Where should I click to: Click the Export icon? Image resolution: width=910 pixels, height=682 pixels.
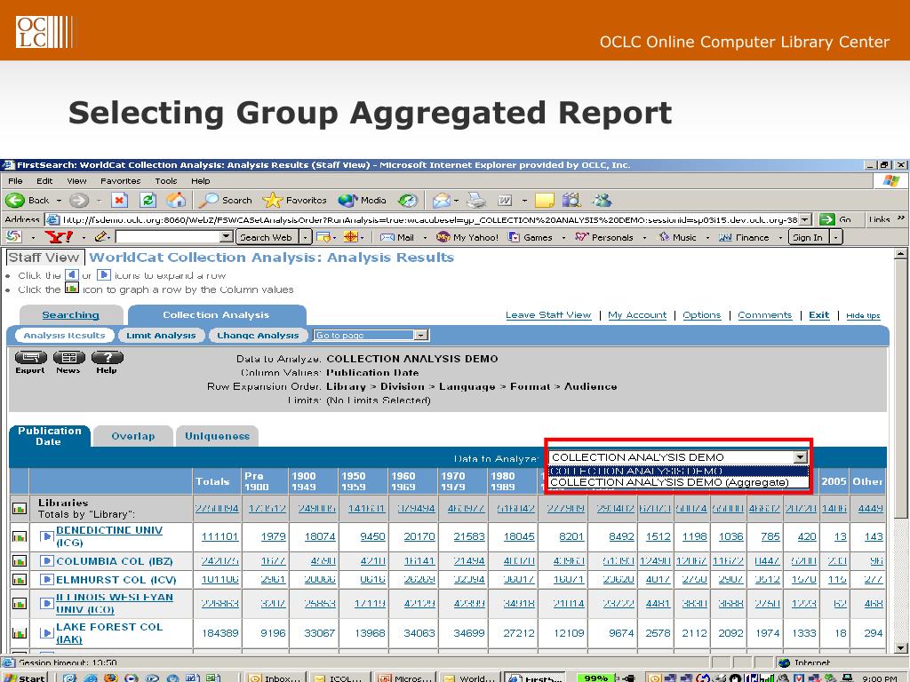[x=30, y=362]
